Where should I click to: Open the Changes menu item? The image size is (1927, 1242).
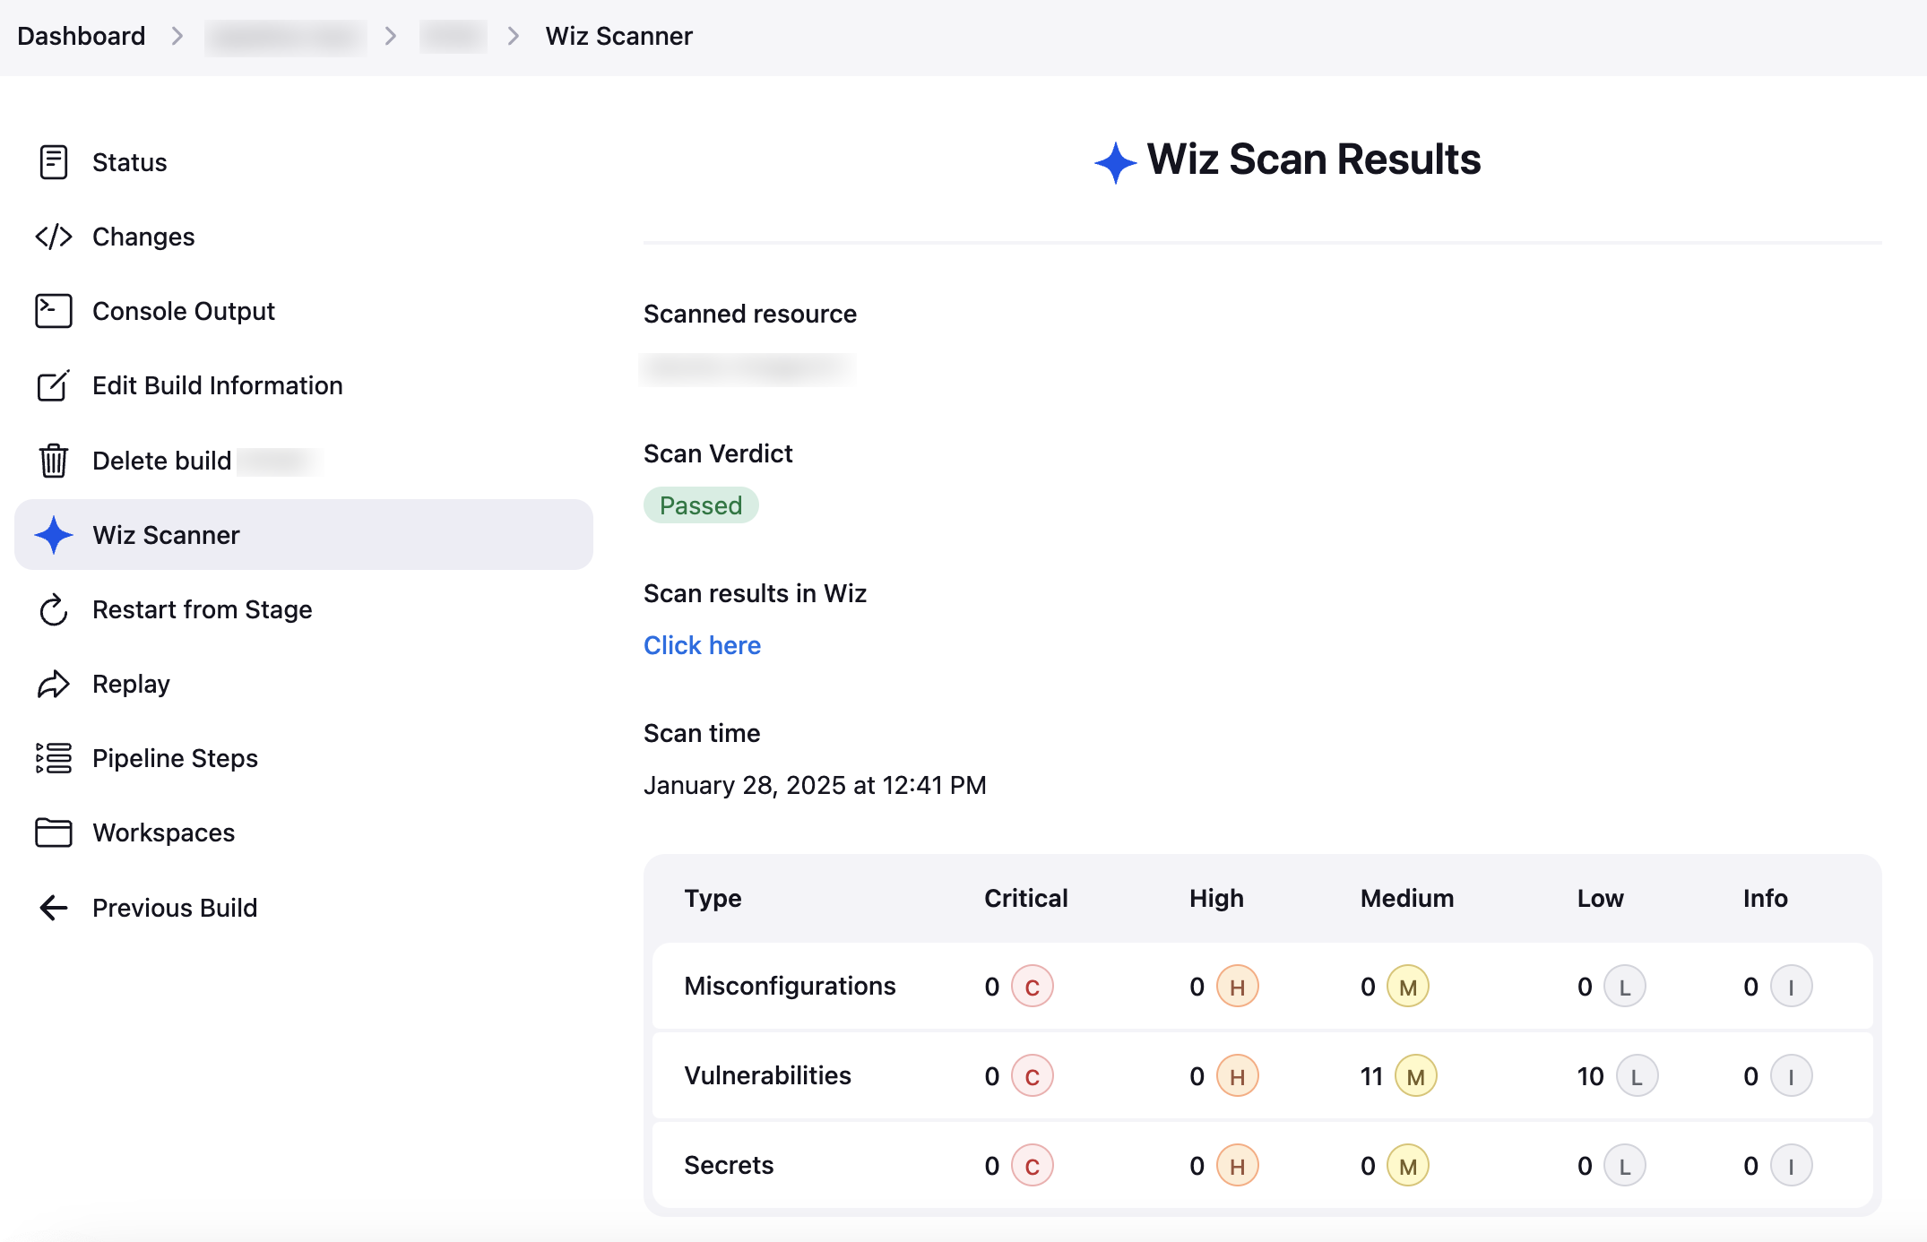pos(304,237)
